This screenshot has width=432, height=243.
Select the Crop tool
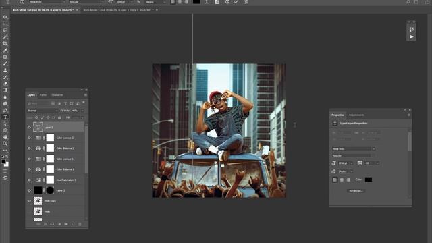coord(5,43)
